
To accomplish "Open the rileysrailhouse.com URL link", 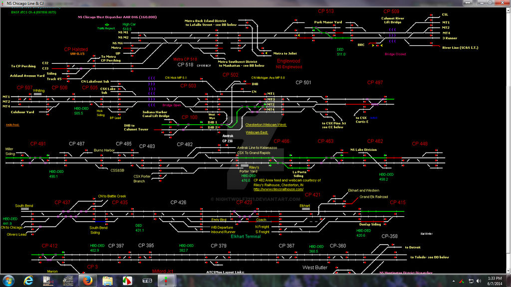I will tap(278, 189).
